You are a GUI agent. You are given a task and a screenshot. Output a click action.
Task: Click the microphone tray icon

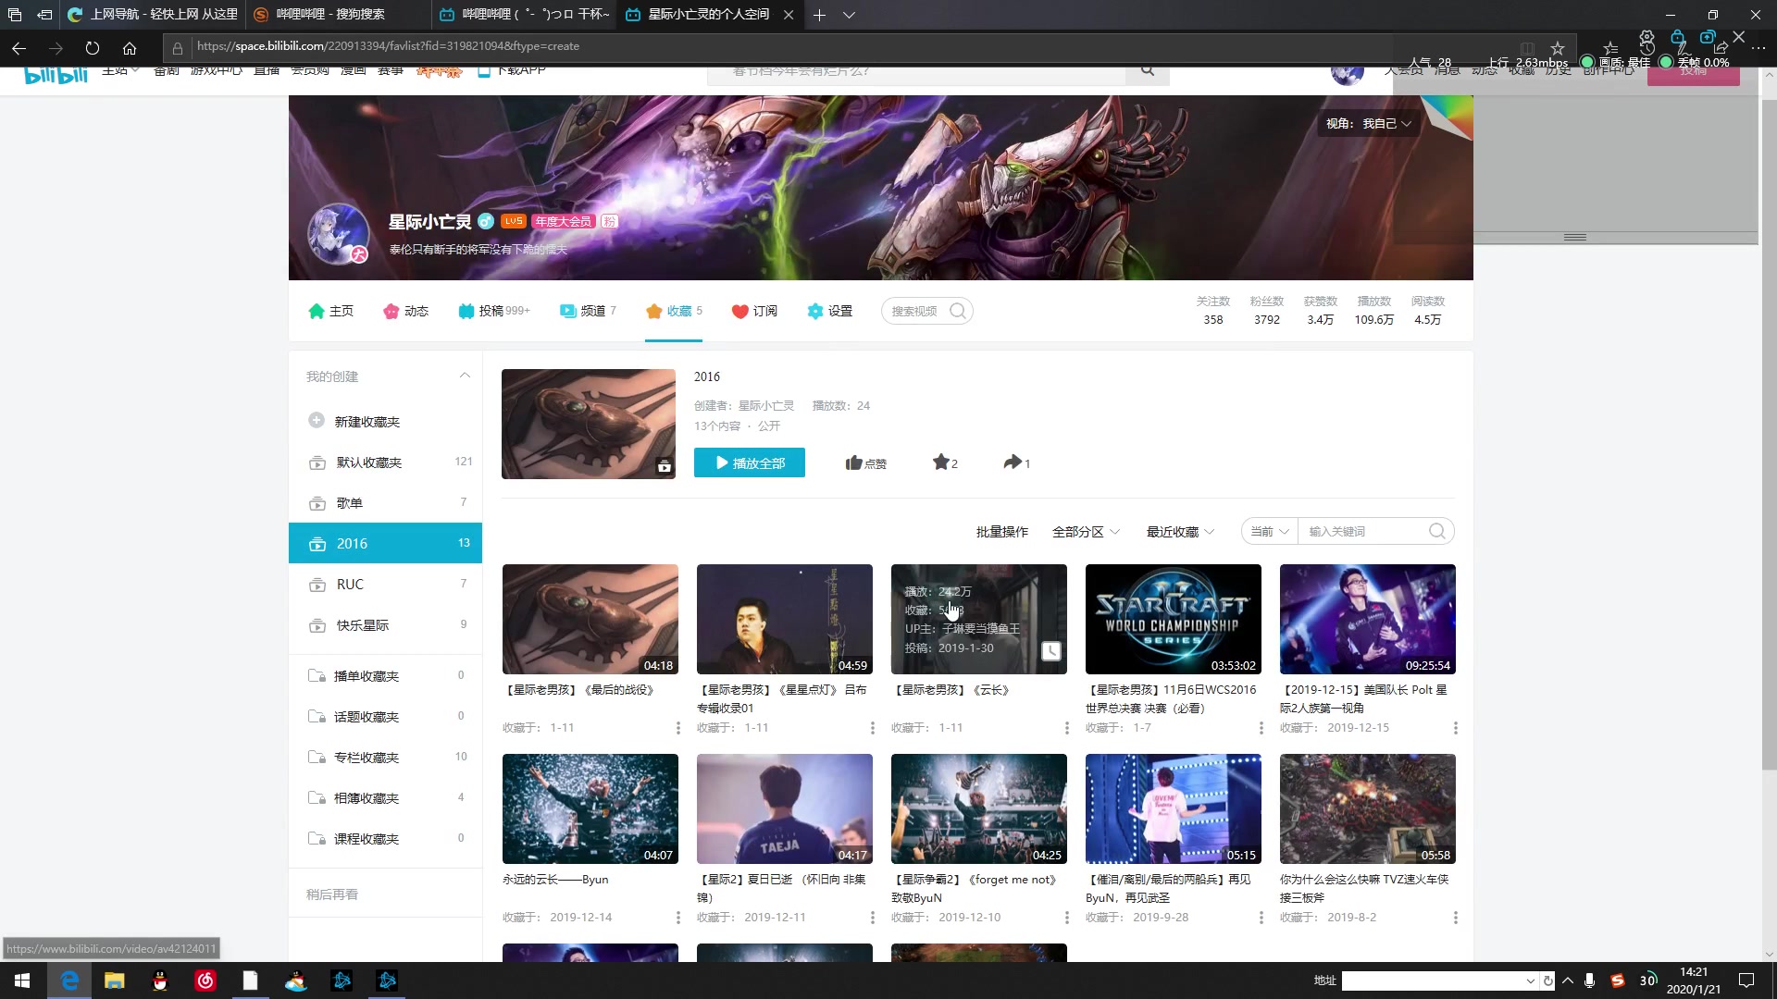point(1590,980)
